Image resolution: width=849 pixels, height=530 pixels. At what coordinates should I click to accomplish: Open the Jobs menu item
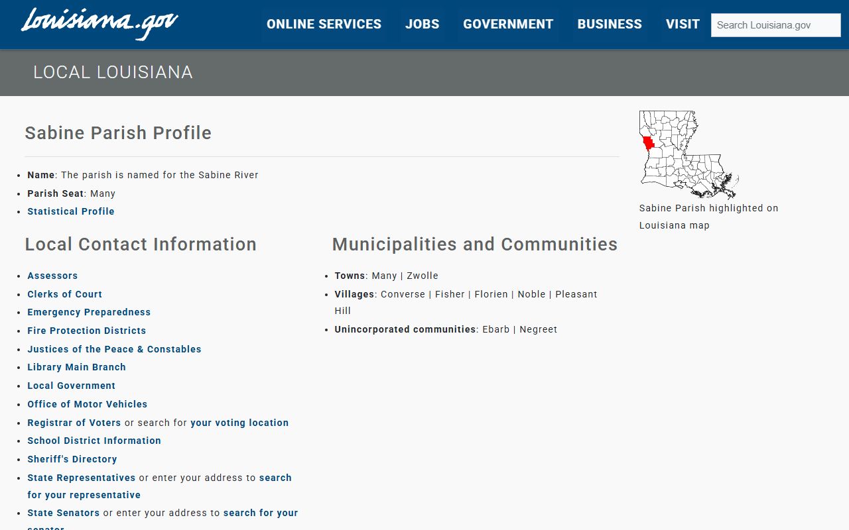pyautogui.click(x=422, y=25)
